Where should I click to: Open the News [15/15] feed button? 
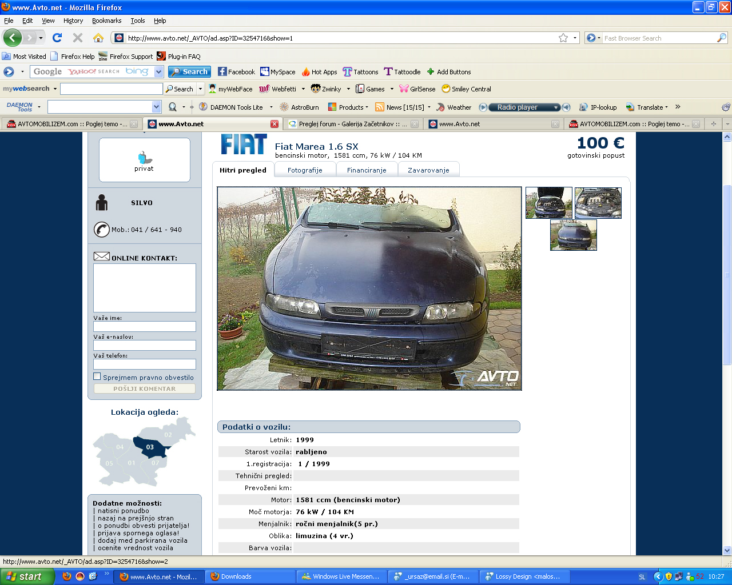[x=400, y=107]
